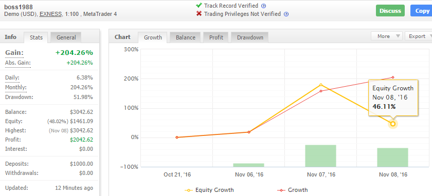Open the Balance chart tab
Image resolution: width=432 pixels, height=196 pixels.
pos(186,37)
